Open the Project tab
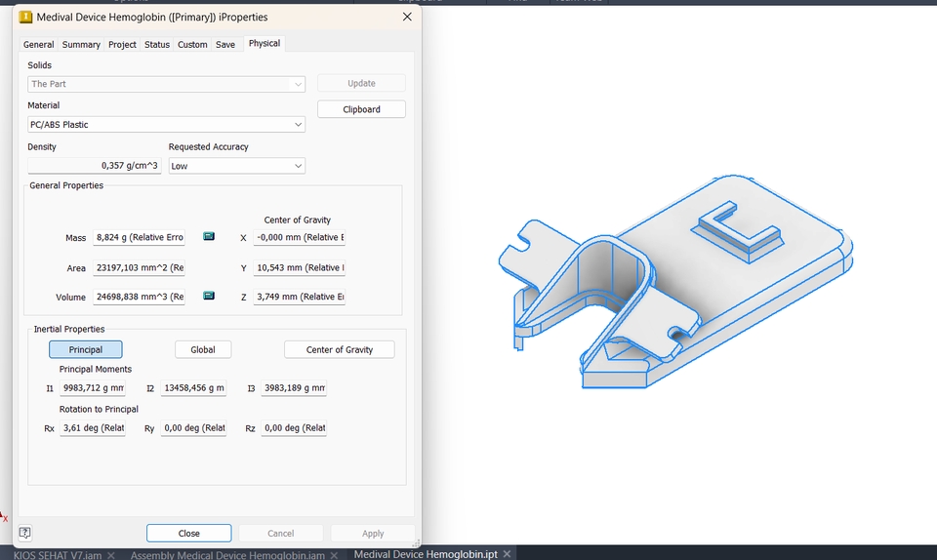Image resolution: width=937 pixels, height=560 pixels. point(122,44)
